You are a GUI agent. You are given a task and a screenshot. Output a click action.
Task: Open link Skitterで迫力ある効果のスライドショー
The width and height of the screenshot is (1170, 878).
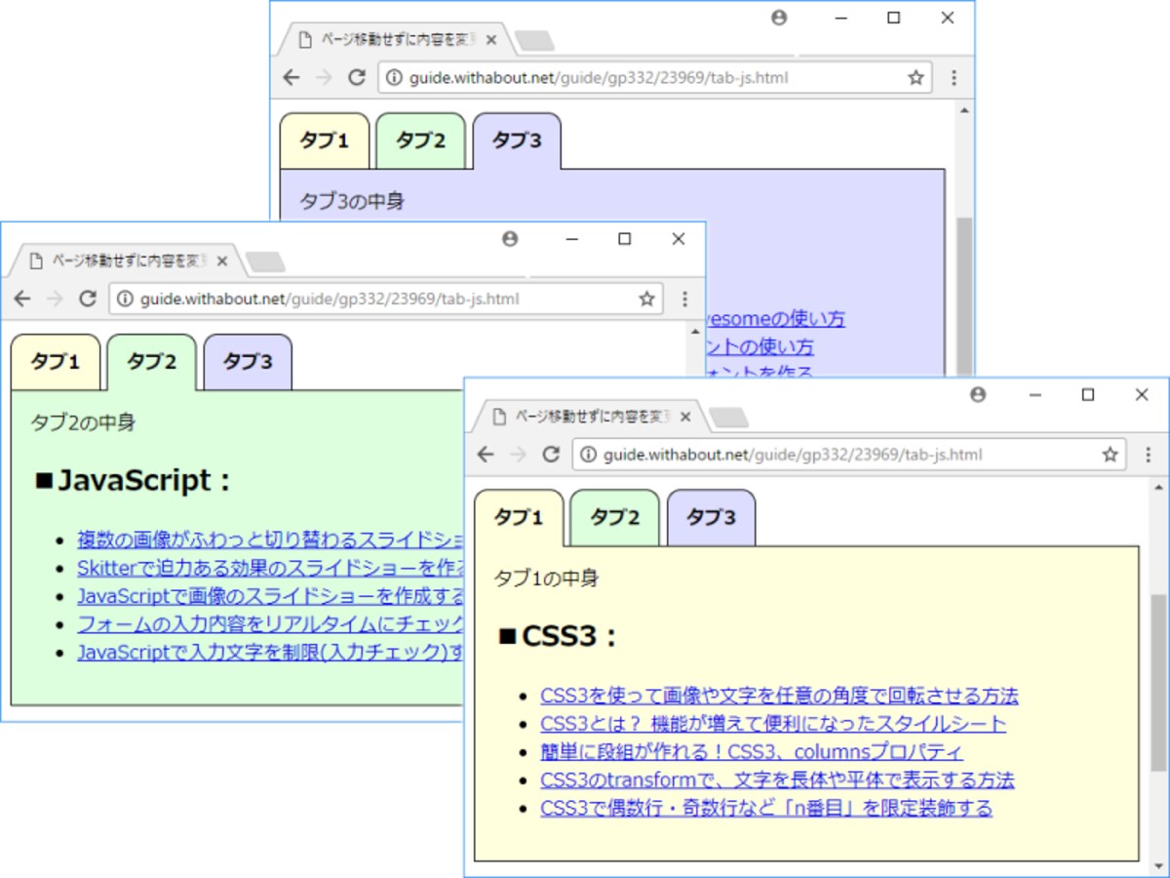[x=271, y=568]
